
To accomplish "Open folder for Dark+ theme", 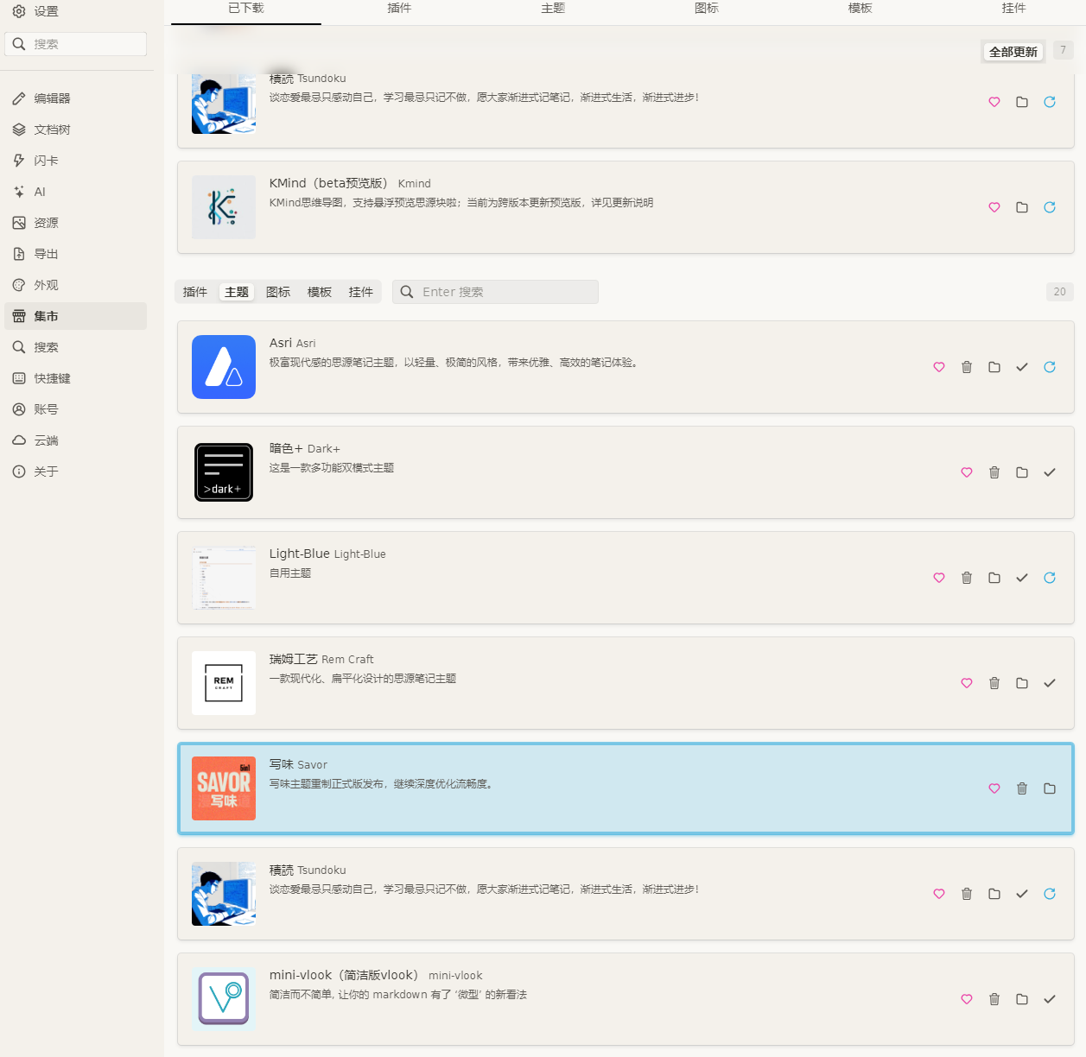I will (x=1022, y=472).
